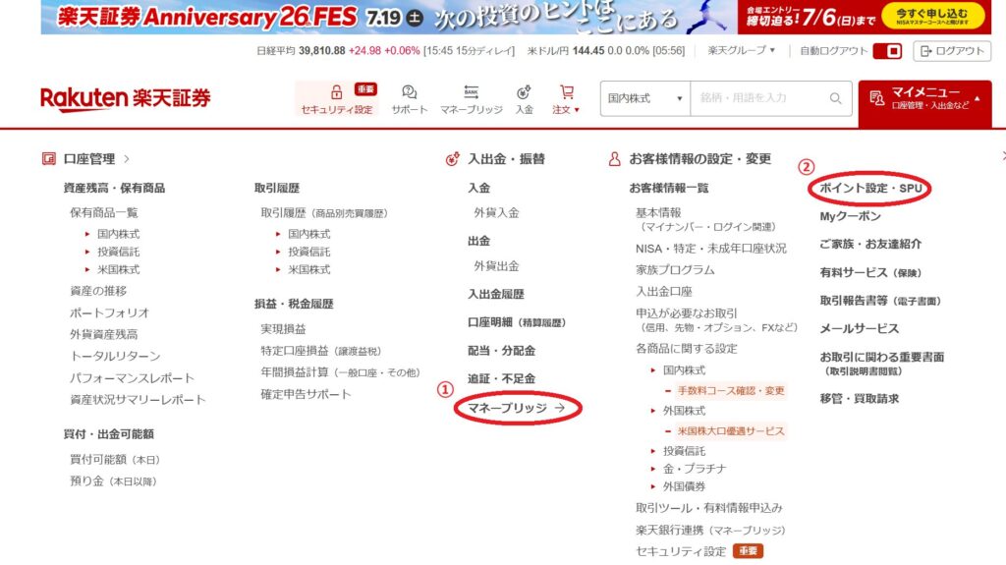1006x565 pixels.
Task: Open 国内株式 under 保有商品一覧
Action: [119, 234]
